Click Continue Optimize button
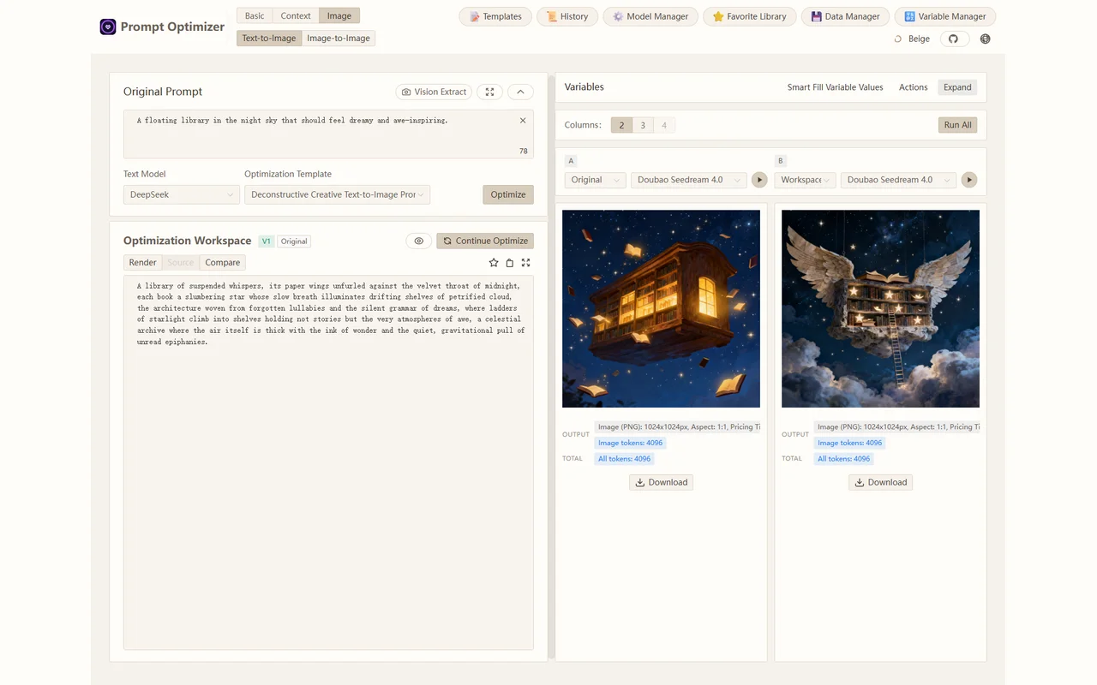 pos(485,241)
